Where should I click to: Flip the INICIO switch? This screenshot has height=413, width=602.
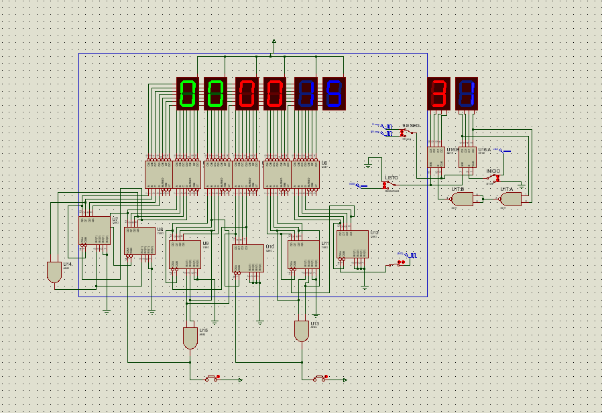point(493,177)
